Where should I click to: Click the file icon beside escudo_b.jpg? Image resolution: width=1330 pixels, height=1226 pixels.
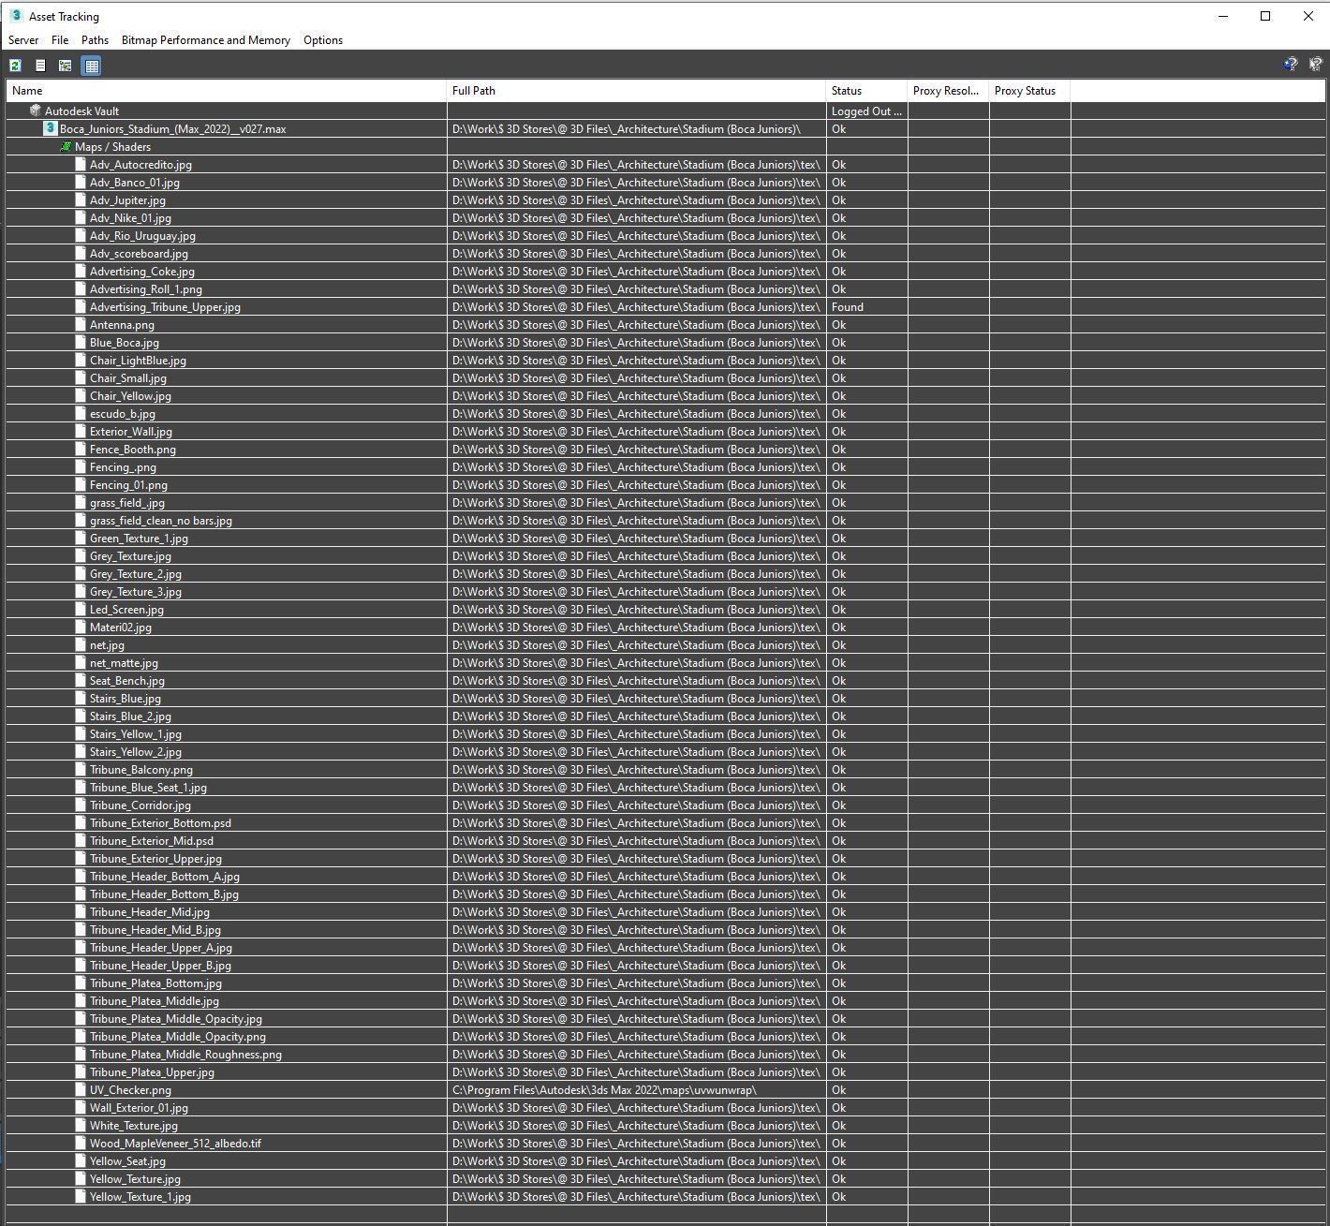point(81,413)
